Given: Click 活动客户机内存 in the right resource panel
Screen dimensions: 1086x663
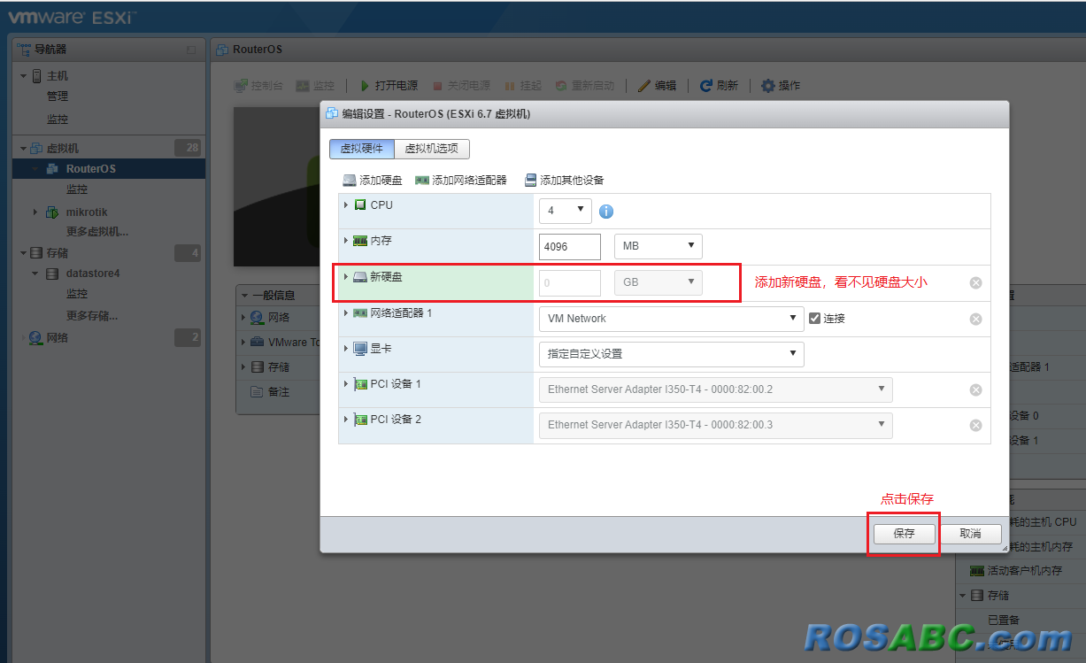Looking at the screenshot, I should [1024, 571].
